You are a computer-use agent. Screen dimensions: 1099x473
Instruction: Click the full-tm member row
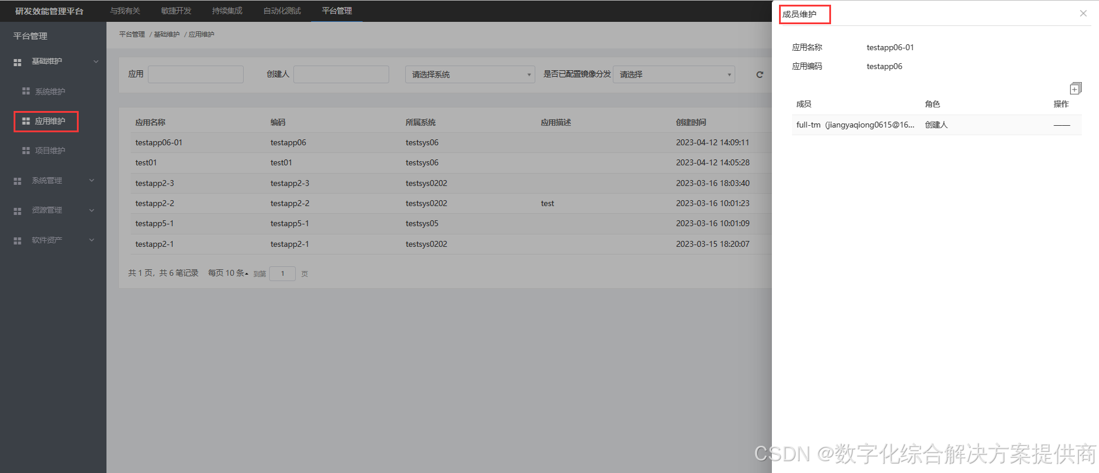pos(937,125)
